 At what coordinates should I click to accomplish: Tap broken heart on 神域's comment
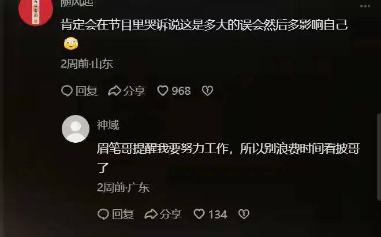[x=244, y=214]
